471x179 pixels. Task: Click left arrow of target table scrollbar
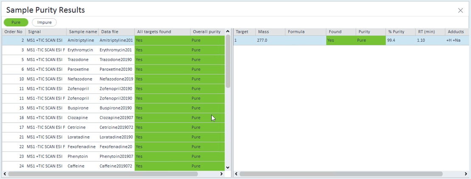click(x=236, y=174)
